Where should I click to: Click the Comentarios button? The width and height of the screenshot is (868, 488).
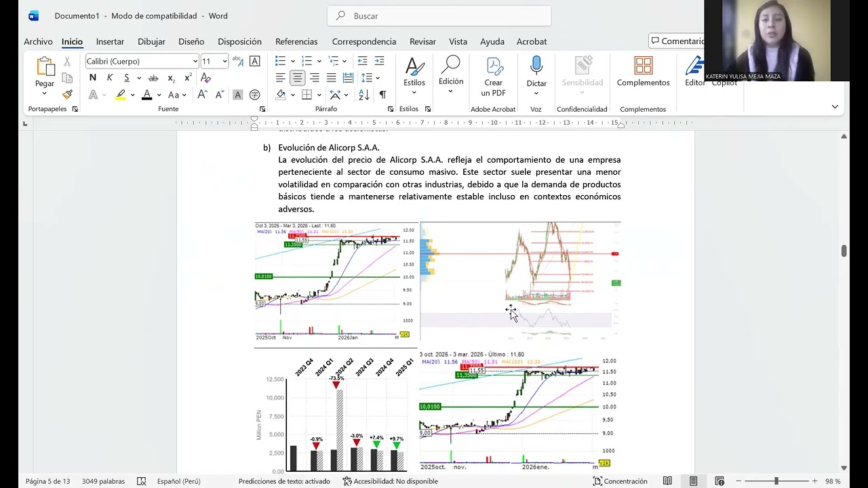pyautogui.click(x=677, y=41)
